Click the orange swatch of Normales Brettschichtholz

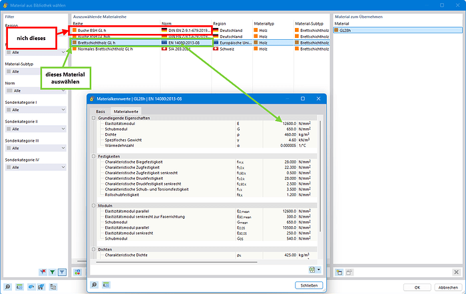point(75,49)
